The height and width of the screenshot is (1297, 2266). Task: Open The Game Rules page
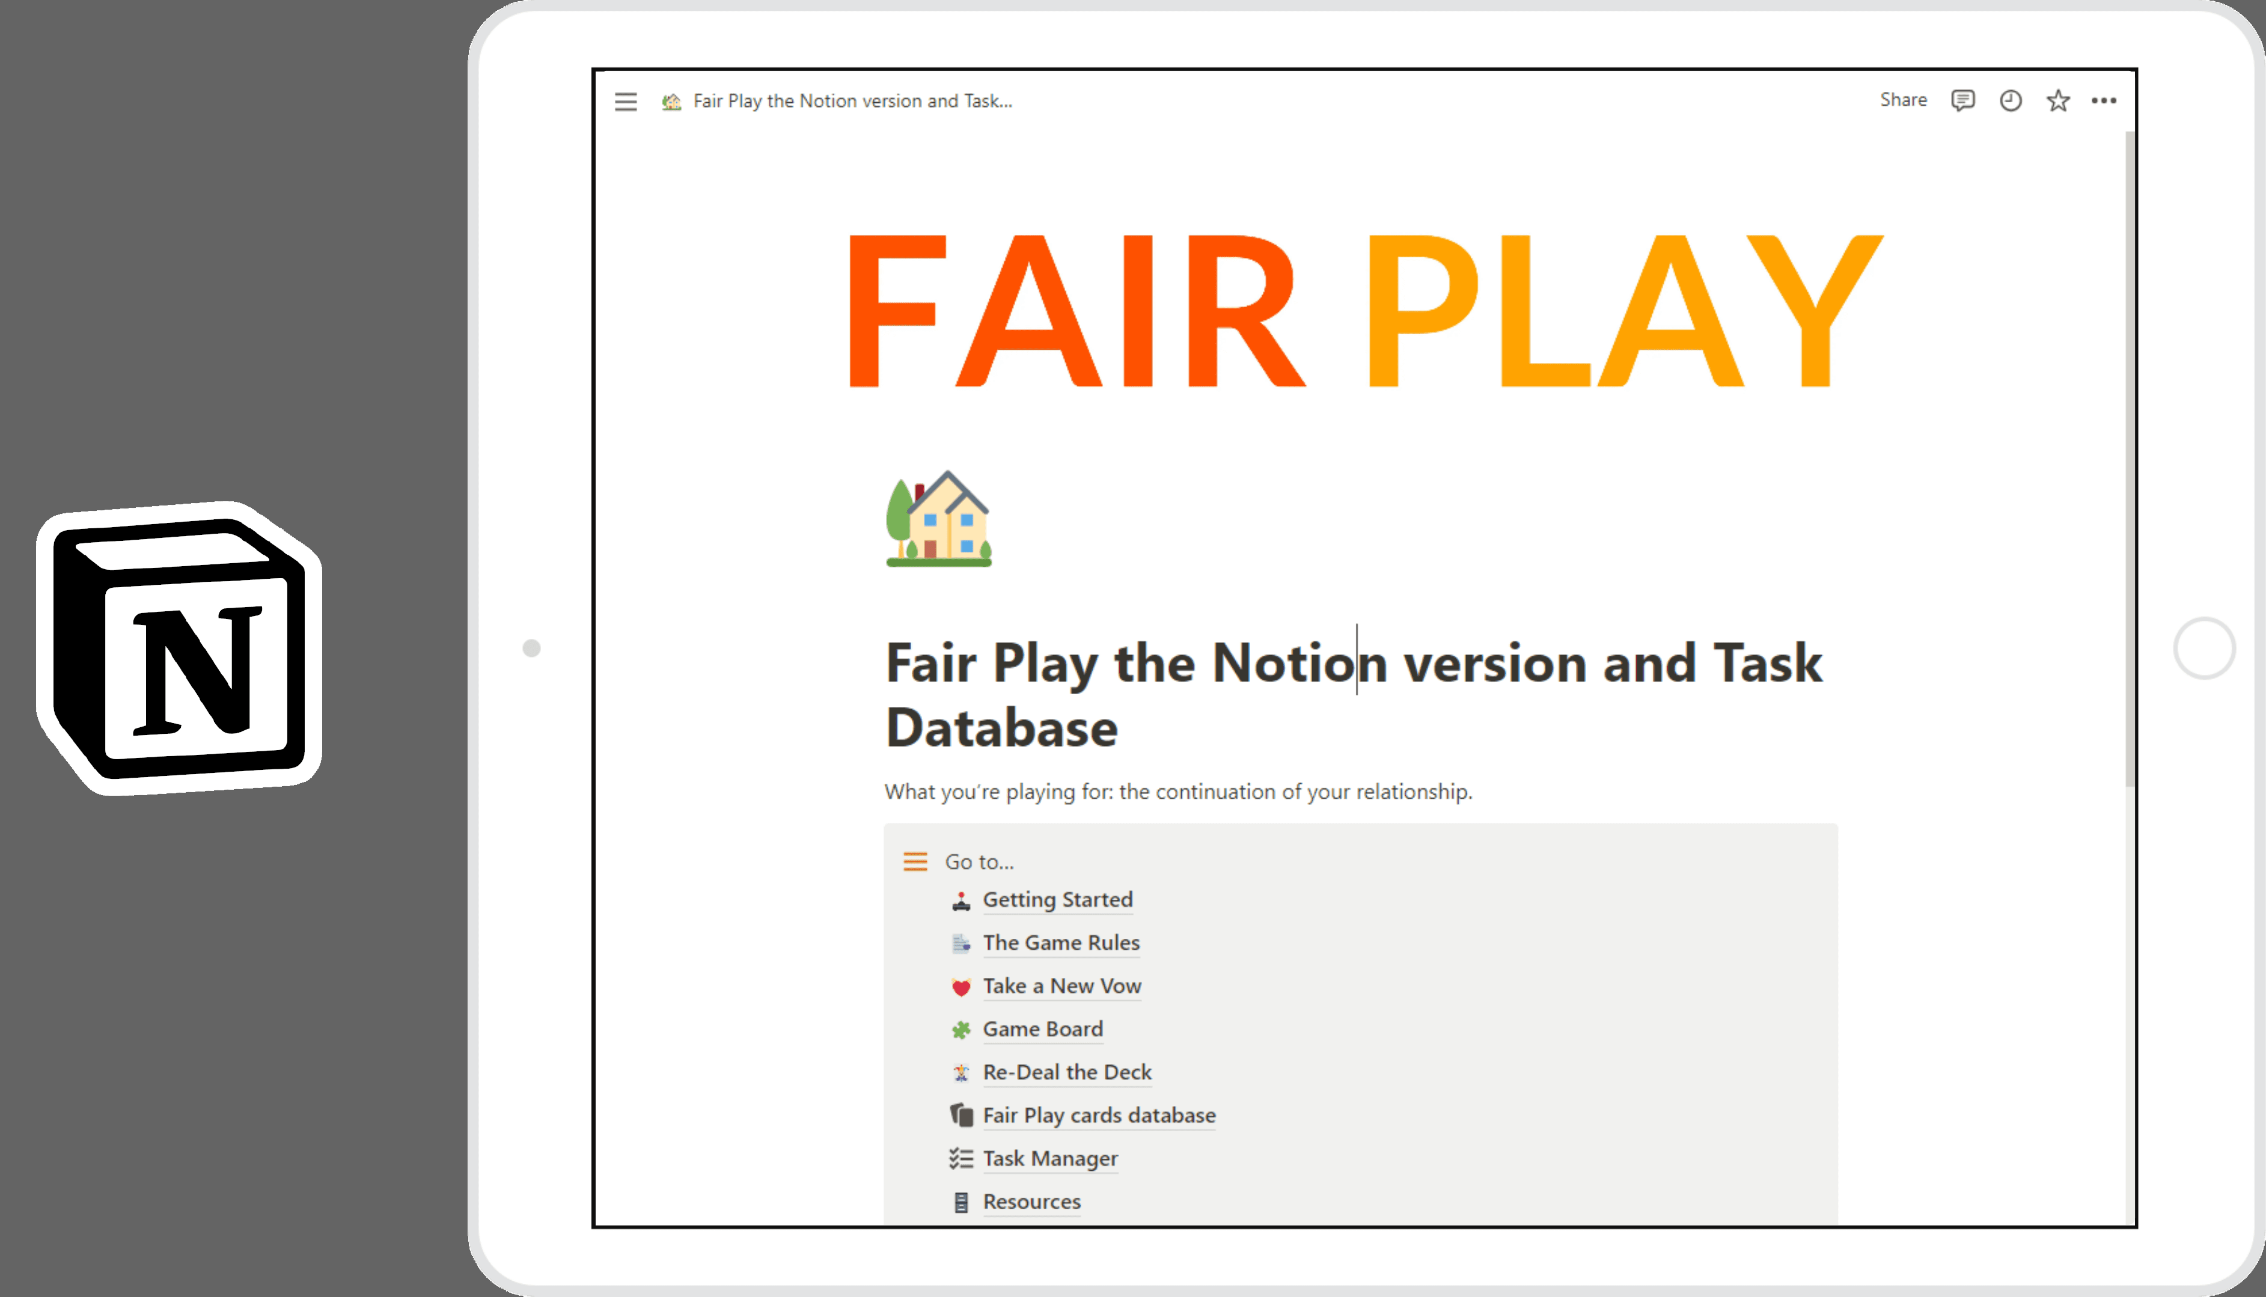coord(1061,942)
